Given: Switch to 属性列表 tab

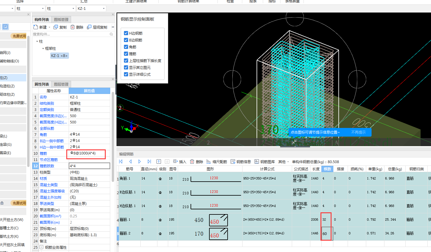Looking at the screenshot, I should tap(42, 84).
